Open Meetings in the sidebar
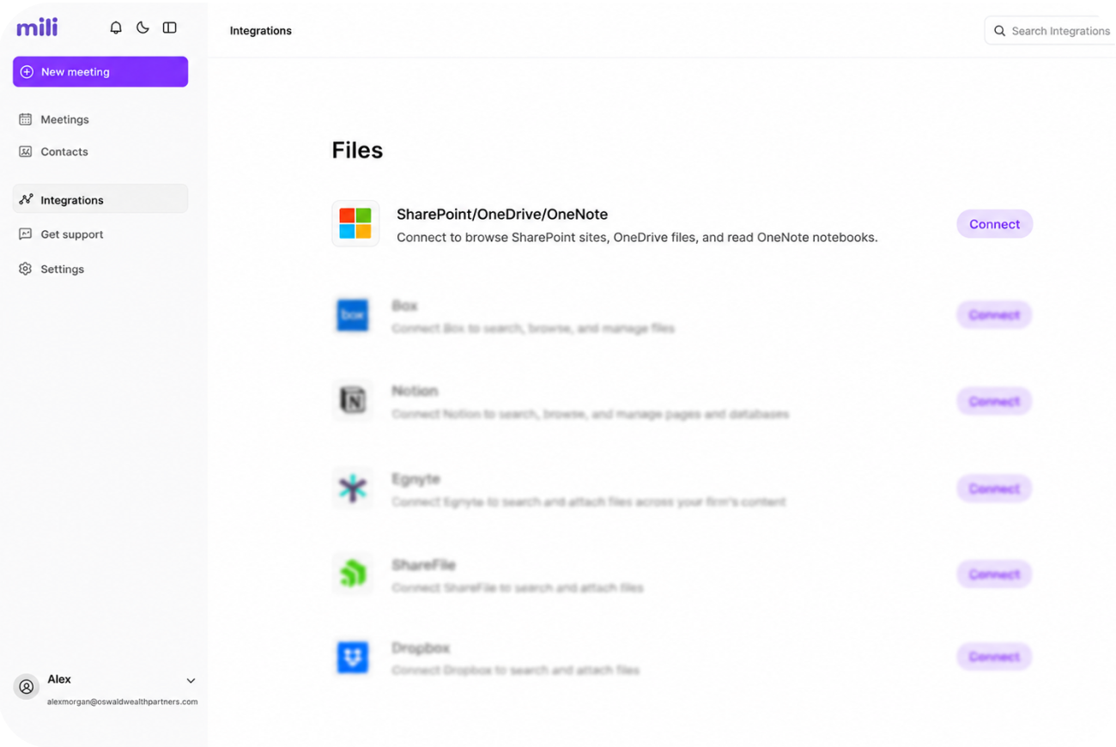Viewport: 1116px width, 747px height. (x=100, y=119)
